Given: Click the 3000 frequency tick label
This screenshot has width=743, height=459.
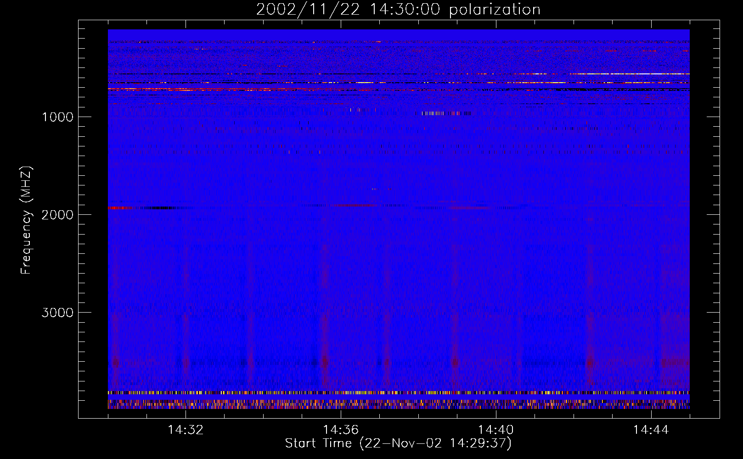Looking at the screenshot, I should tap(57, 313).
